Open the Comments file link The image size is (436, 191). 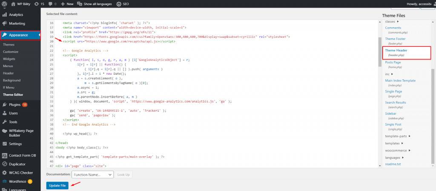tap(393, 28)
